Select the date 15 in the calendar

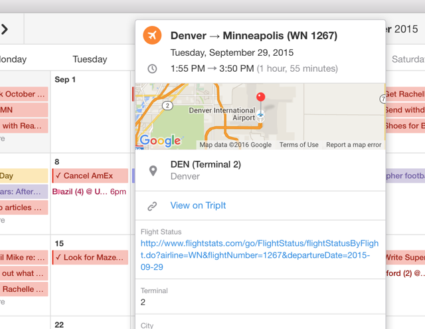click(x=59, y=243)
